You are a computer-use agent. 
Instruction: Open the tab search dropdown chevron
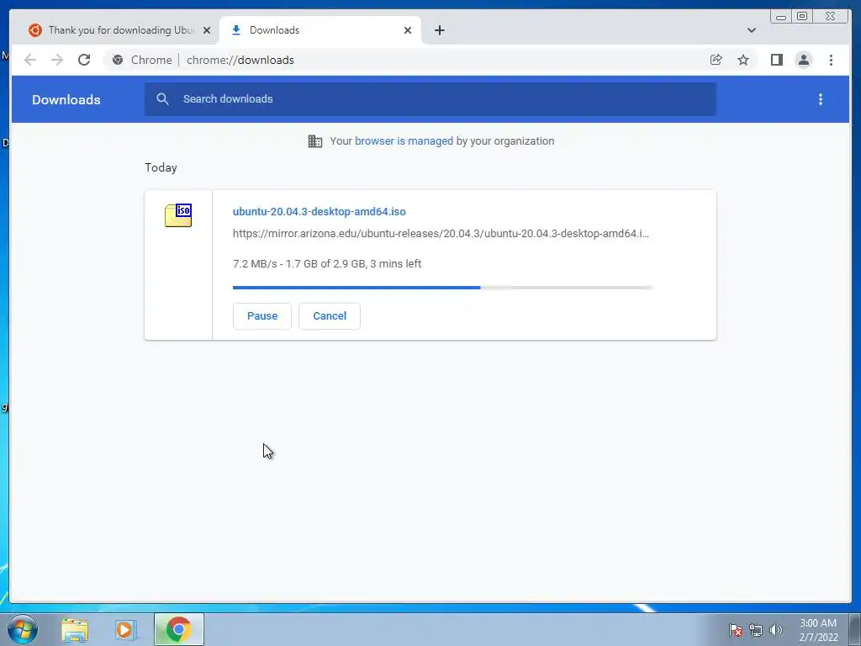[x=751, y=30]
